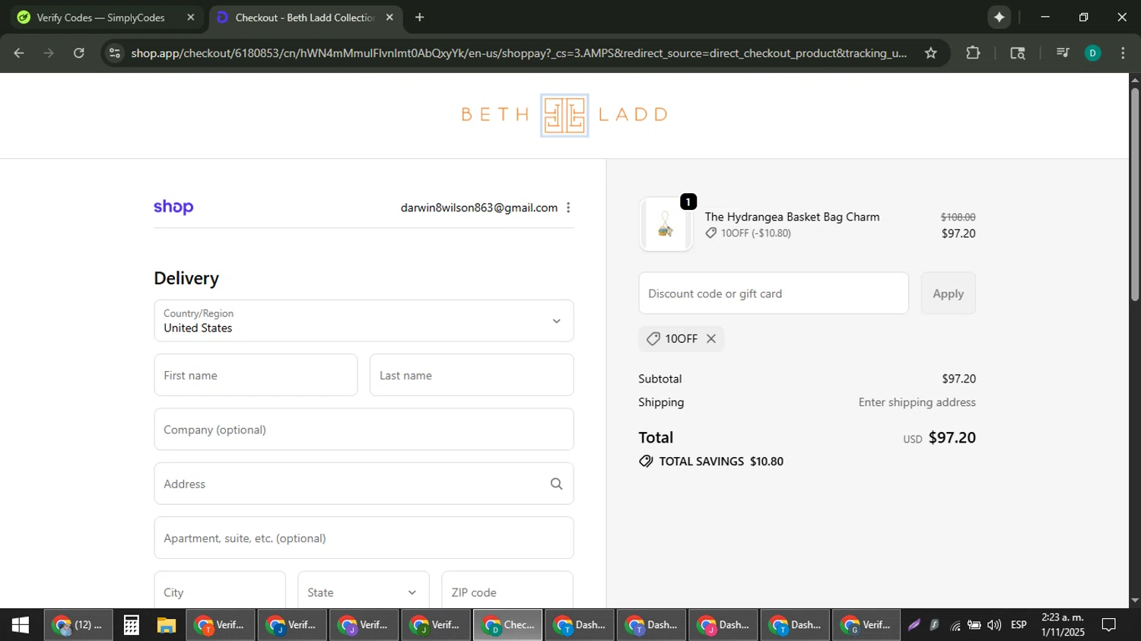Image resolution: width=1141 pixels, height=641 pixels.
Task: Open the taskbar clock showing 2:23 a. m.
Action: coord(1063,625)
